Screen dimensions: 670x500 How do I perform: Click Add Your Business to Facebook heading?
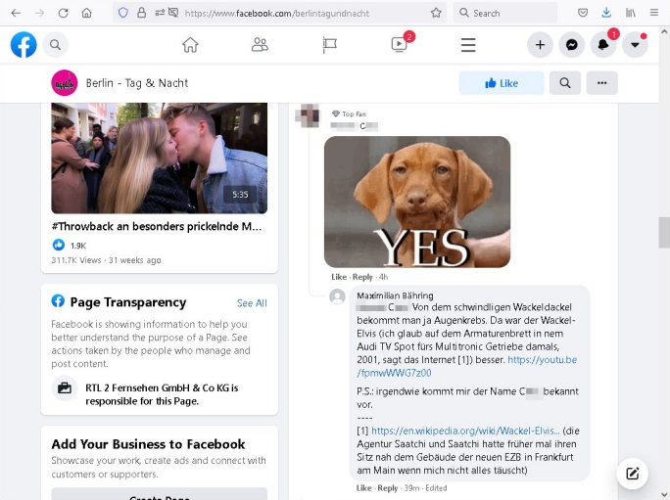pos(148,444)
